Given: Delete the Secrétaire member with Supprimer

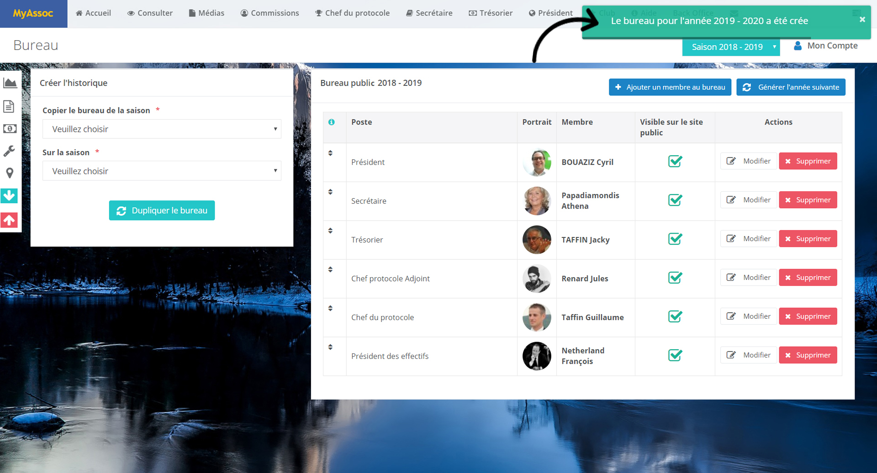Looking at the screenshot, I should 808,200.
